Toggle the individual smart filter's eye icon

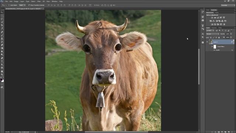point(214,50)
